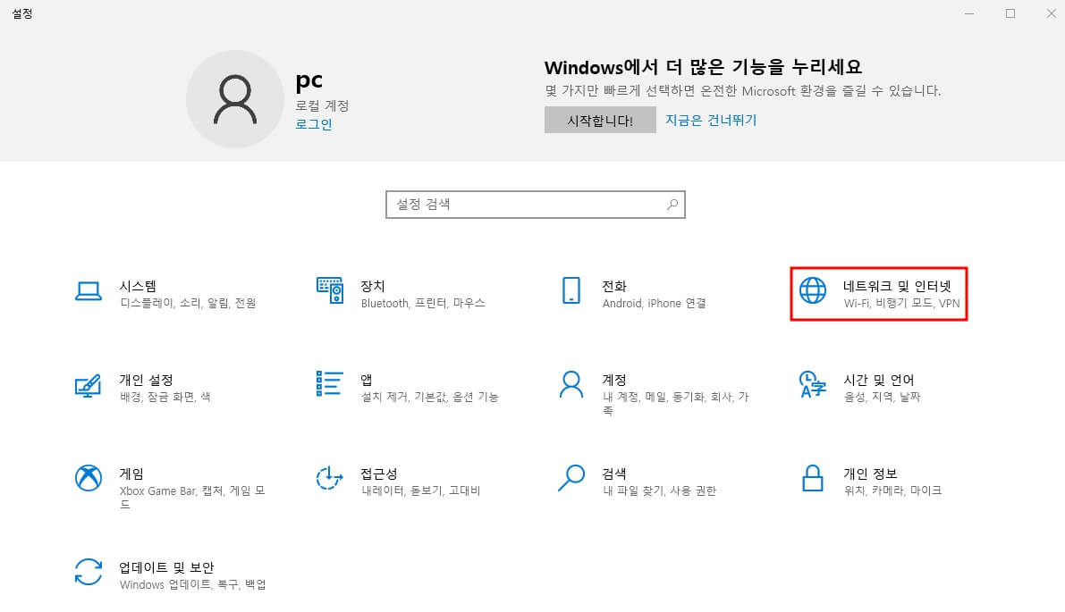The image size is (1065, 612).
Task: Open the 시스템 laptop icon
Action: point(89,291)
